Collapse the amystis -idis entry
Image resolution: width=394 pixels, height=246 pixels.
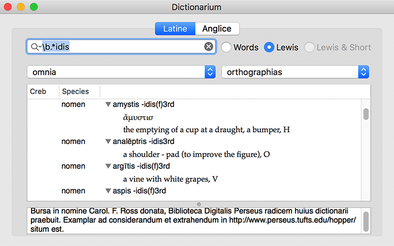(108, 104)
